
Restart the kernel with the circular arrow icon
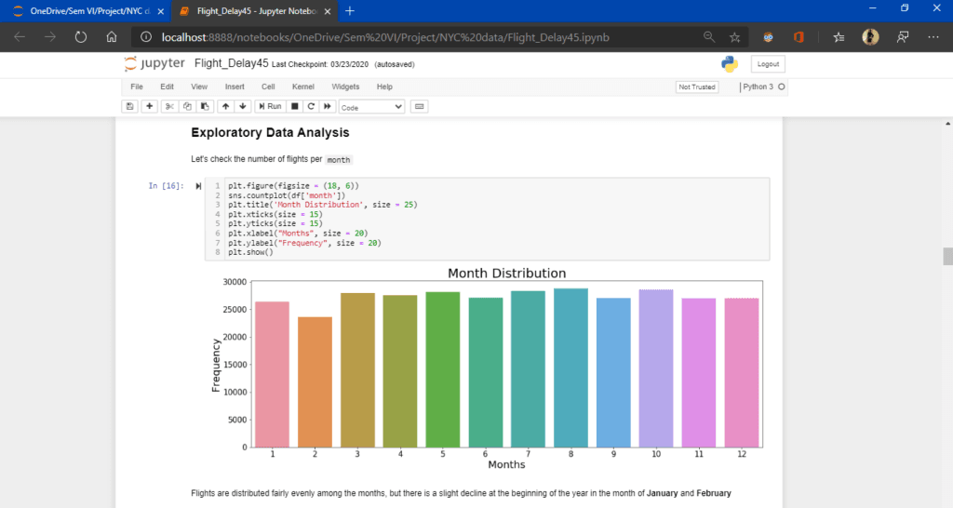(311, 106)
